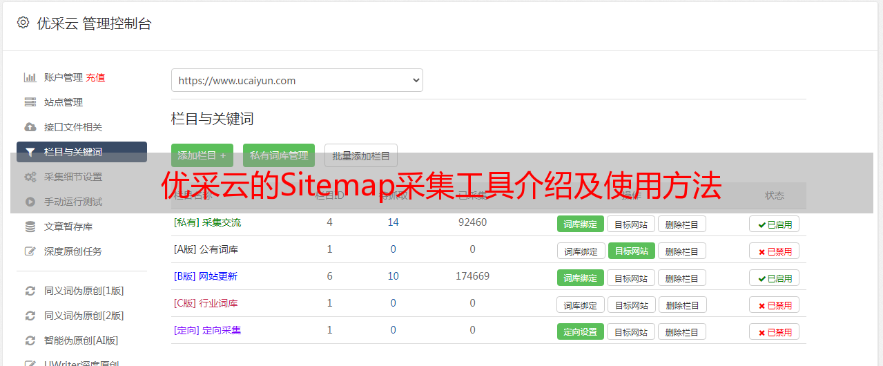Viewport: 883px width, 366px height.
Task: Click 目标网站 for 行业词库 row
Action: tap(632, 305)
